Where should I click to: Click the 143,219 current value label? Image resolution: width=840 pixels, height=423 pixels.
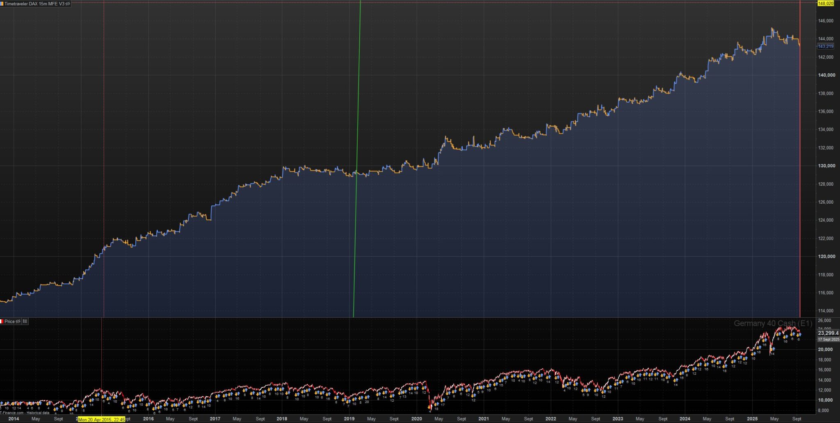825,46
